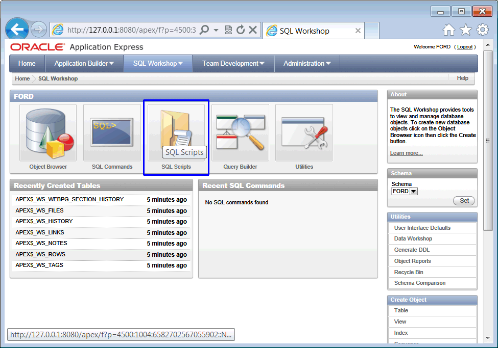Click the SQL Workshop breadcrumb
This screenshot has width=498, height=348.
tap(58, 78)
